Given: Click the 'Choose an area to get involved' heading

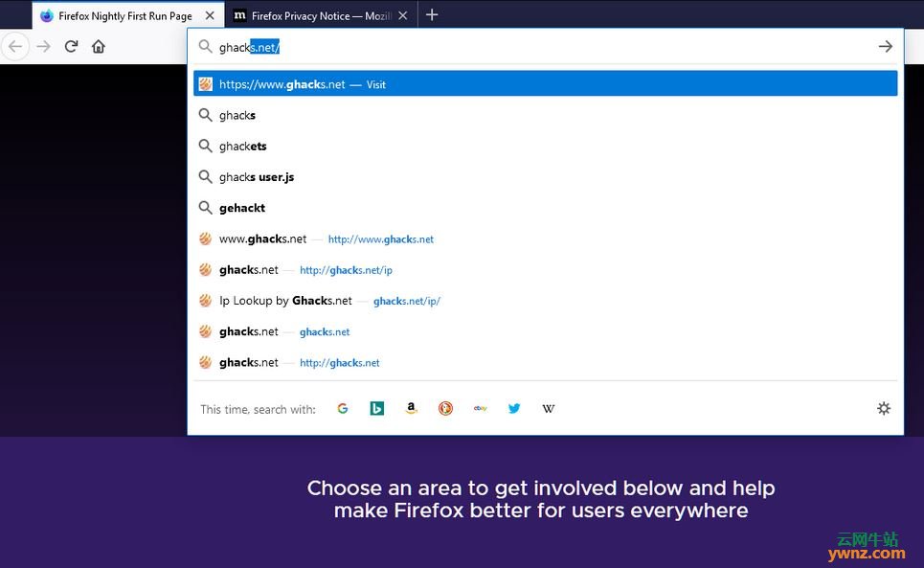Looking at the screenshot, I should click(x=541, y=499).
